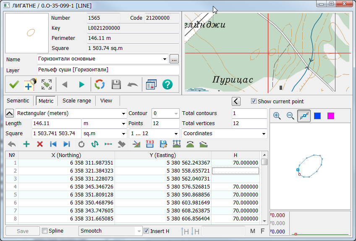Click the blue color swatch
Screen dimensions: 356x241
click(317, 116)
